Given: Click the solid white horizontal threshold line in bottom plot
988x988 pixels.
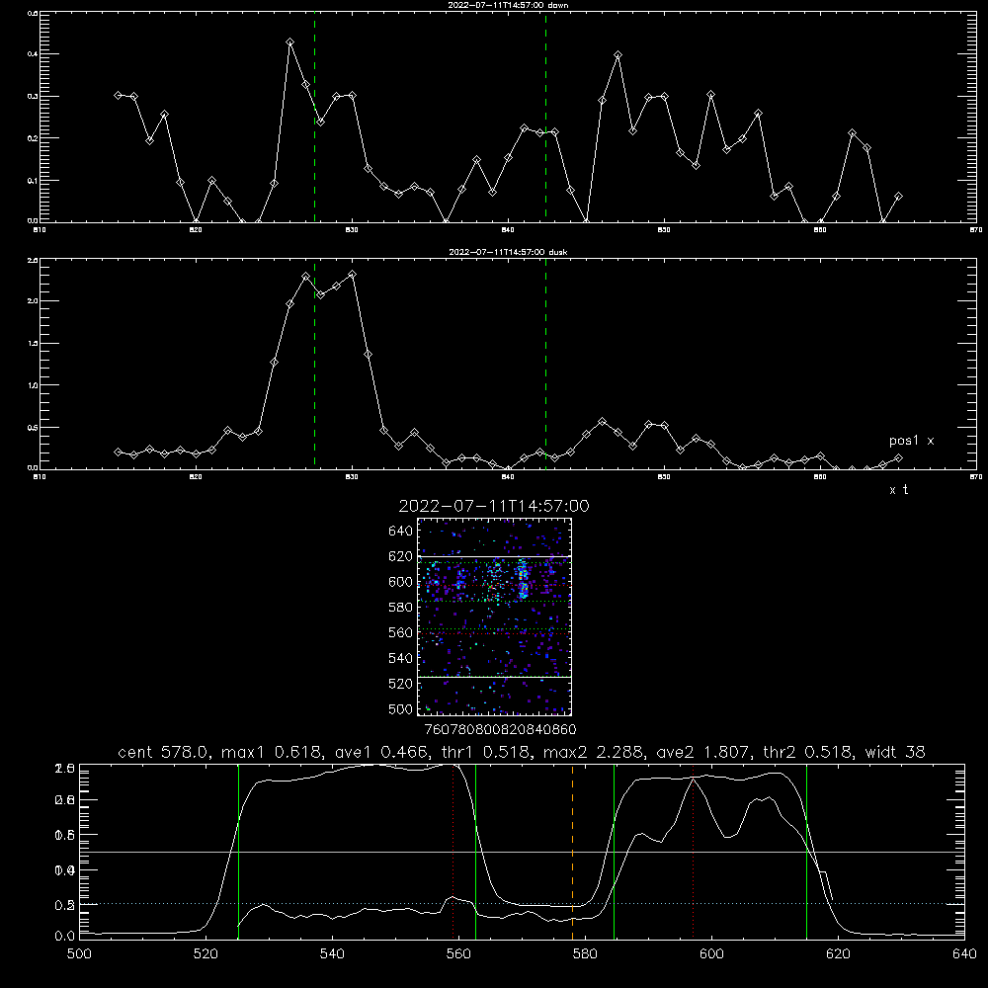Looking at the screenshot, I should (522, 852).
